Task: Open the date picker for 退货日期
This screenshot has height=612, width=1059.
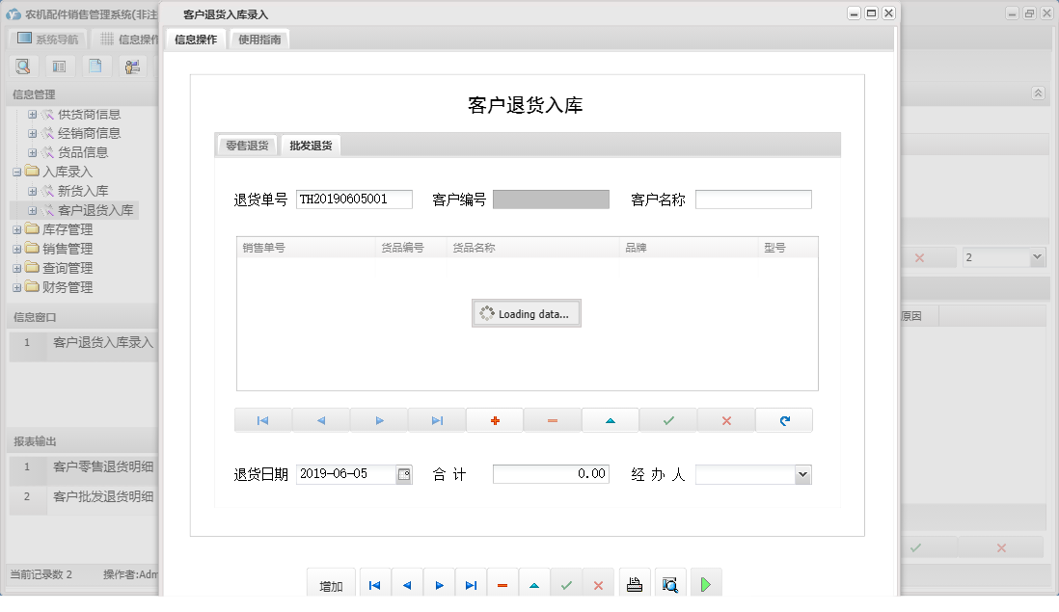Action: point(404,473)
